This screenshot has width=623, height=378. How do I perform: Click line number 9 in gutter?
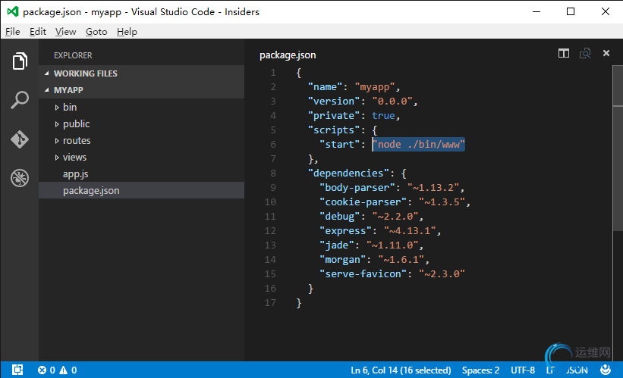(273, 187)
